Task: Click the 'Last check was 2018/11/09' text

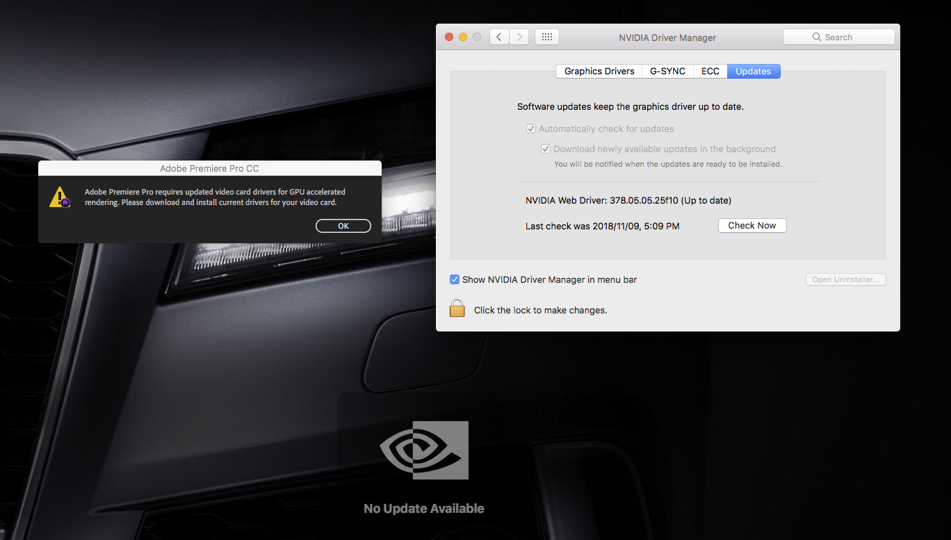Action: coord(603,226)
